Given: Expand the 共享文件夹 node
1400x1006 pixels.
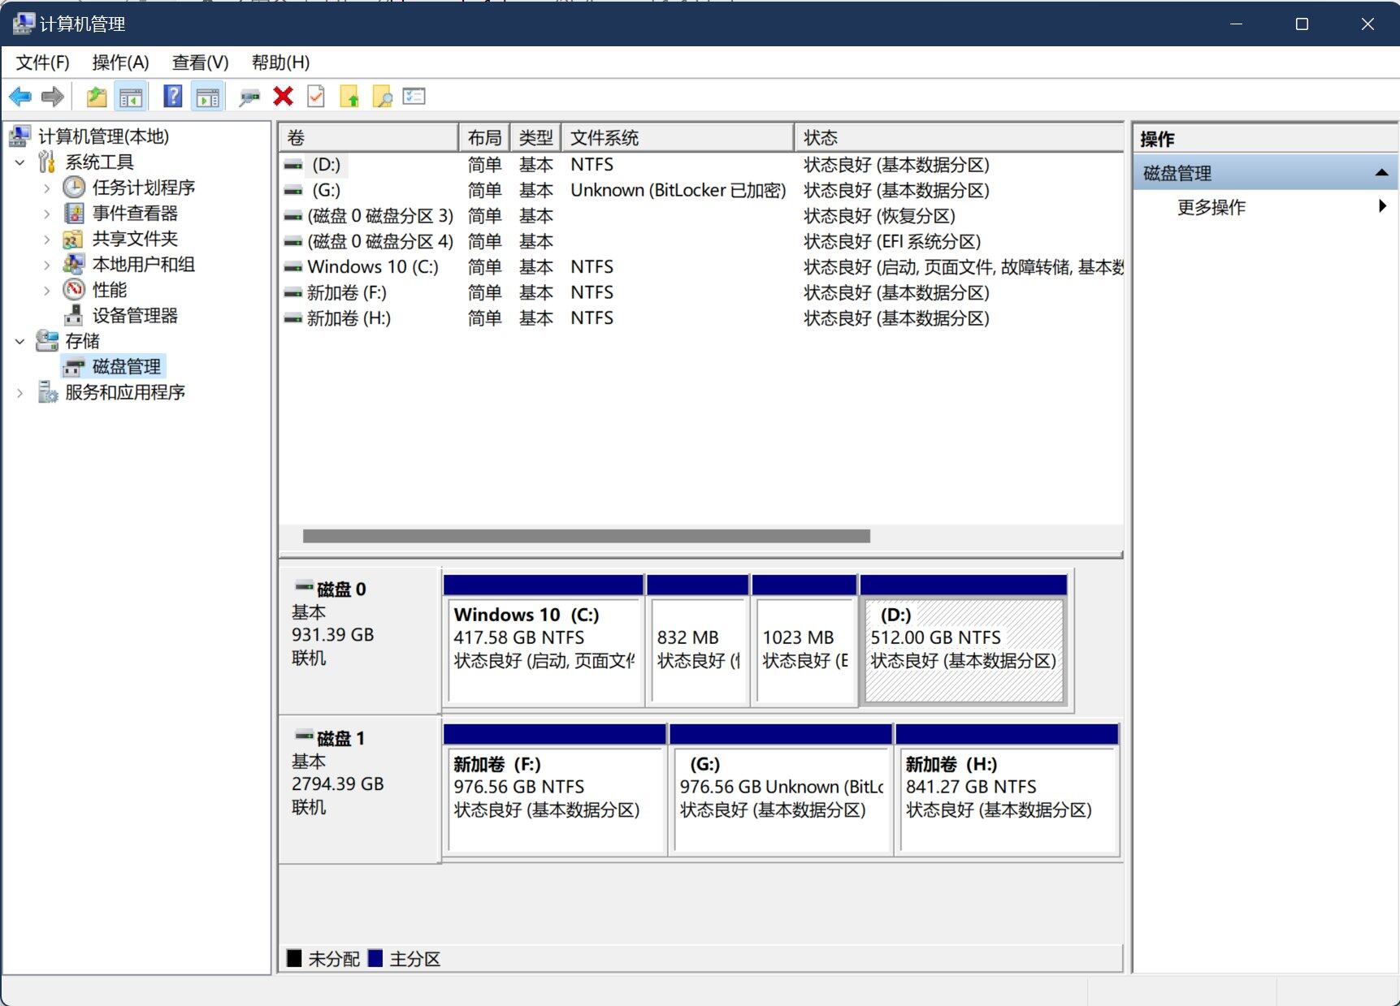Looking at the screenshot, I should point(46,240).
